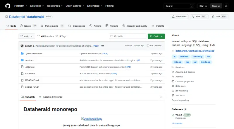Expand commit message ellipsis icon
234x129 pixels.
pyautogui.click(x=103, y=46)
